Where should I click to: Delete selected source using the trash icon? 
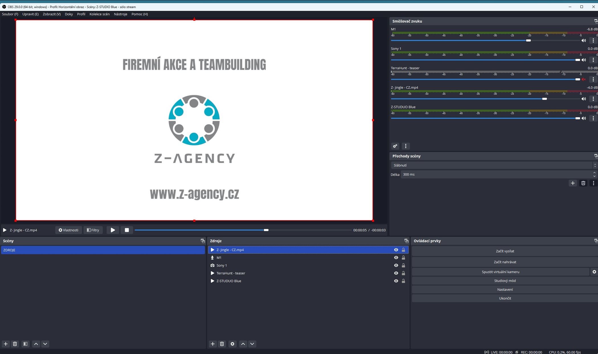pyautogui.click(x=222, y=344)
